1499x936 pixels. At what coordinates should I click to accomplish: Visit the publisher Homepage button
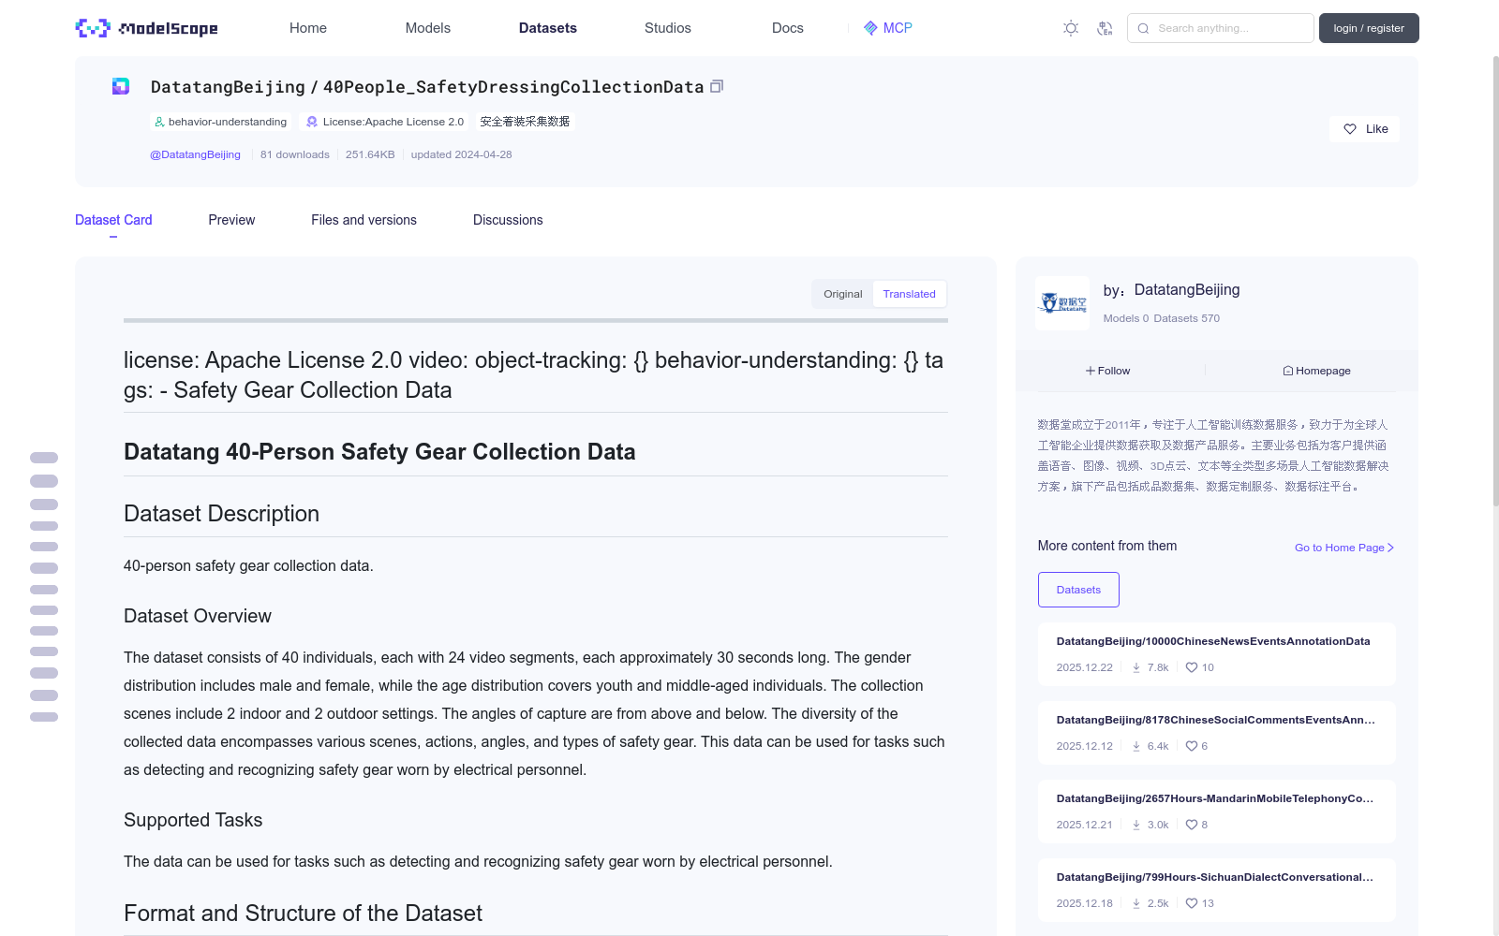[x=1317, y=371]
